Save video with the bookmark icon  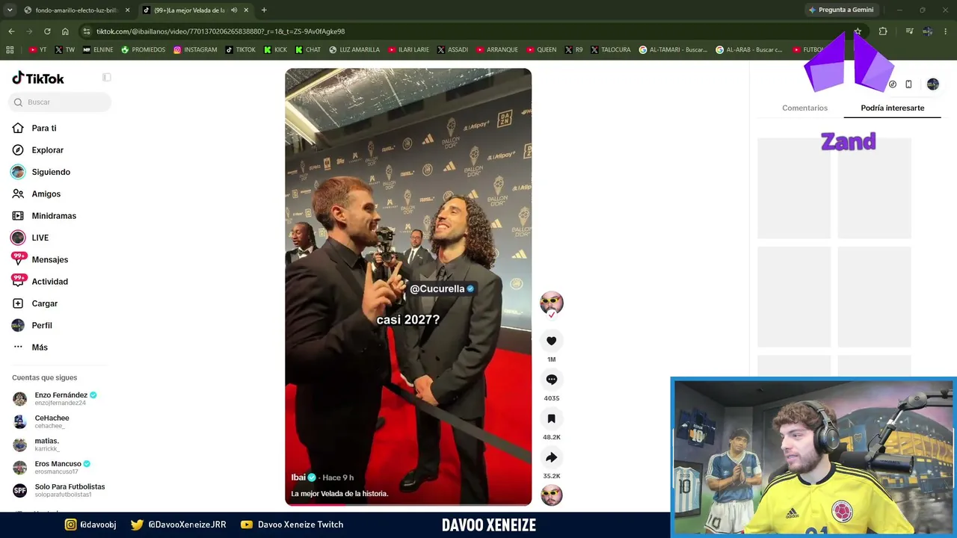(551, 418)
